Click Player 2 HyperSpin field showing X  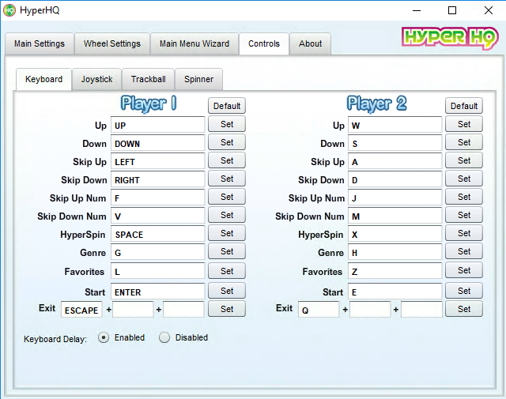coord(395,234)
